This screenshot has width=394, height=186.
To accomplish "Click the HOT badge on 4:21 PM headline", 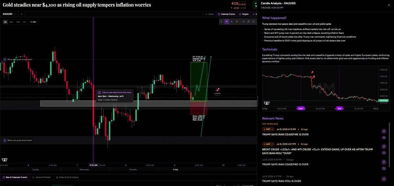I will click(268, 144).
